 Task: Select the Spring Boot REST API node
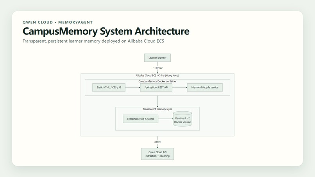[x=156, y=88]
